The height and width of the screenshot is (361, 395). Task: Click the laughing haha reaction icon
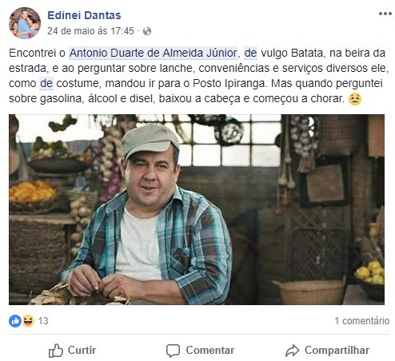pyautogui.click(x=28, y=321)
